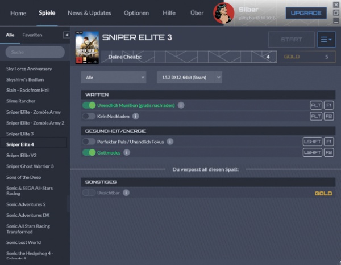Open News & Updates
The image size is (341, 265).
click(89, 13)
